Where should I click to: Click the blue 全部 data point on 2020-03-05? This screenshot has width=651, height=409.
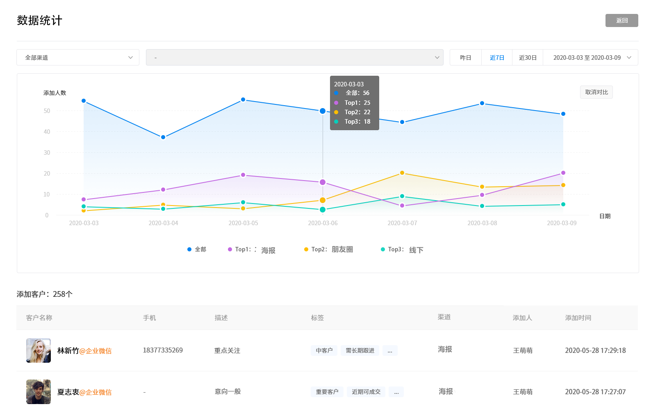click(243, 99)
